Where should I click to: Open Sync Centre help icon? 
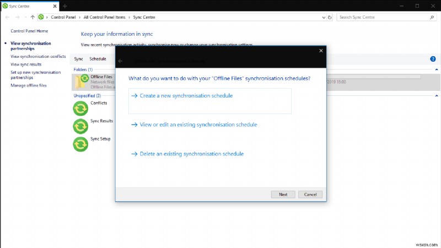click(x=433, y=59)
